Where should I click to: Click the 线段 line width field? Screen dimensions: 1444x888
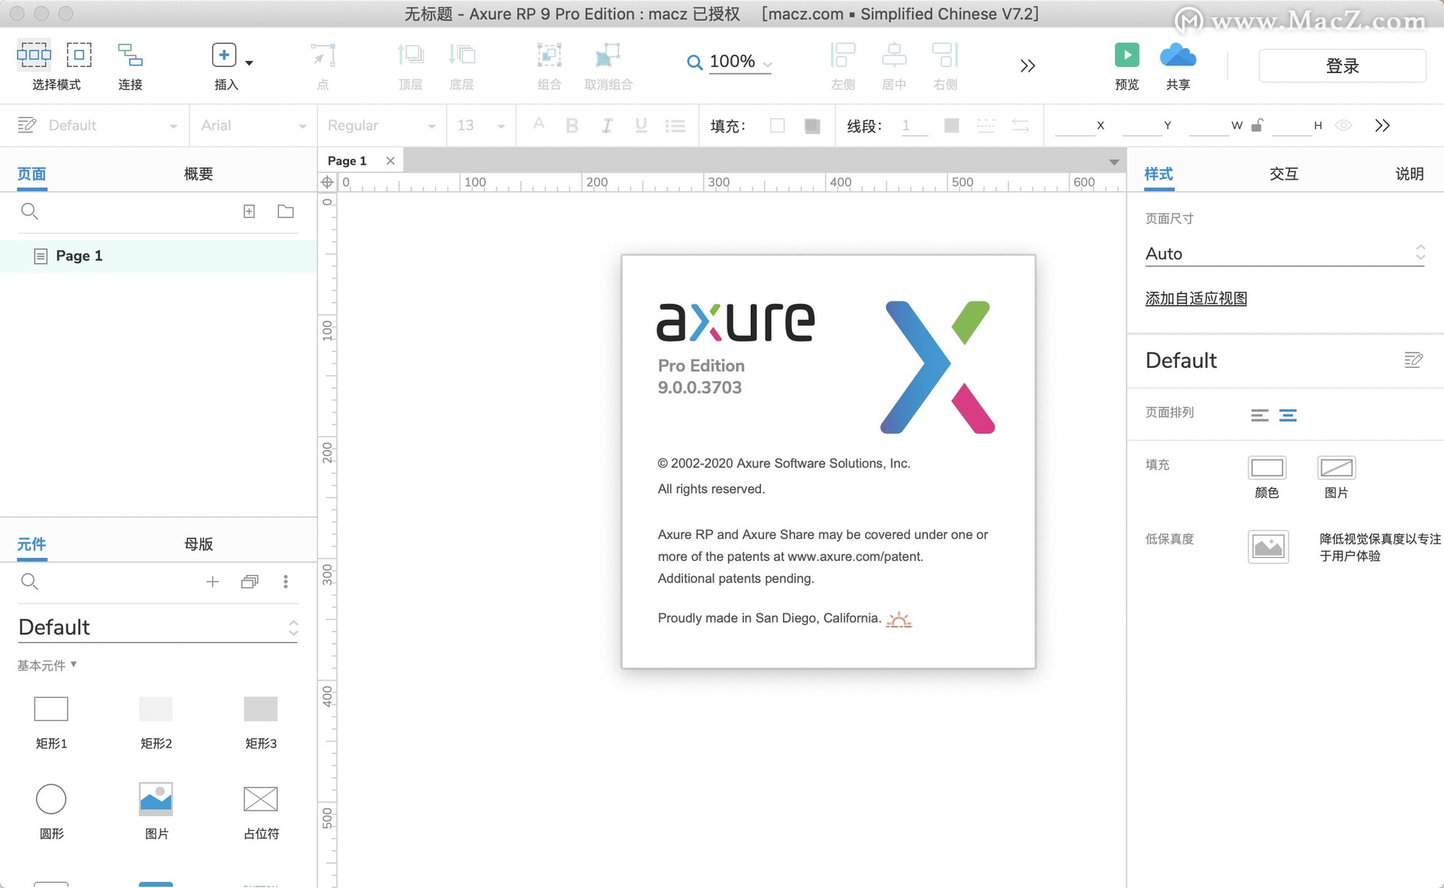(915, 126)
